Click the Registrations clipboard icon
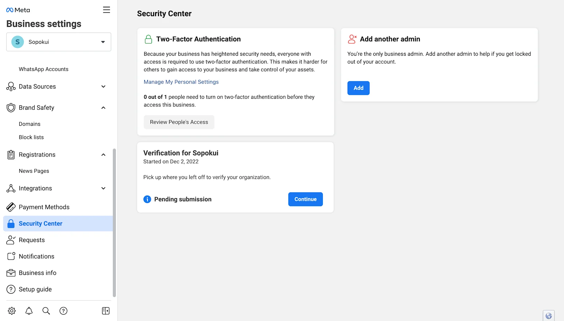 (x=11, y=155)
